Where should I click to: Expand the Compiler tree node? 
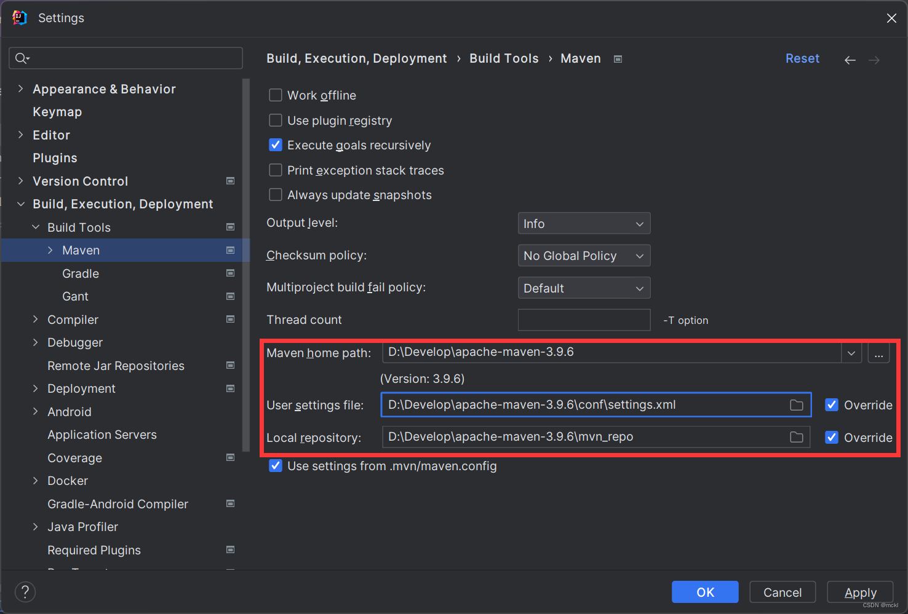[36, 319]
